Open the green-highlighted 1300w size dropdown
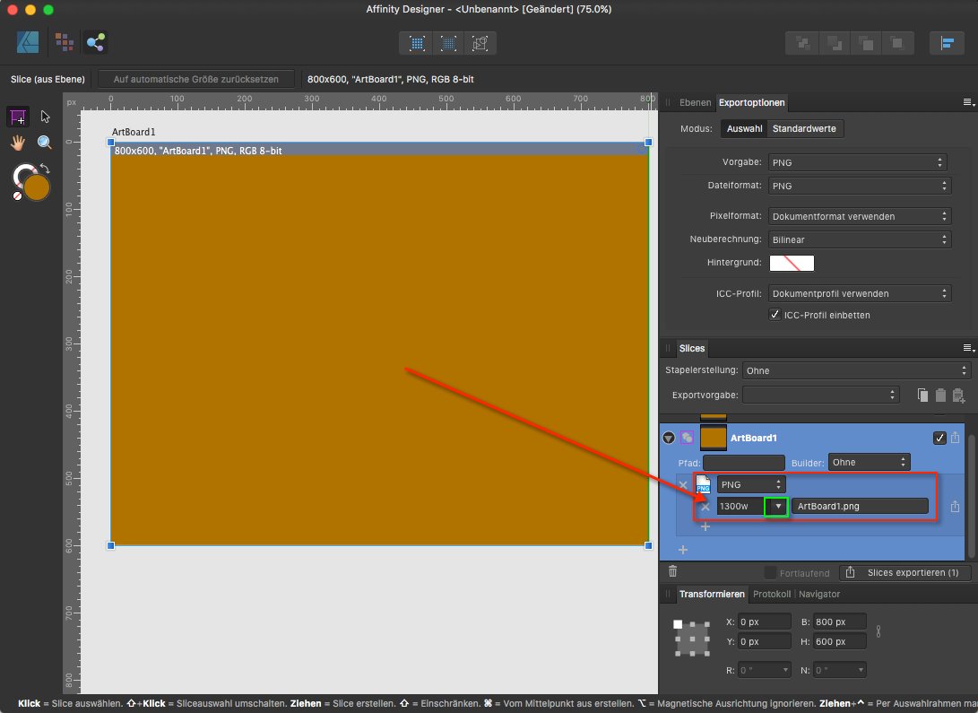 [776, 506]
